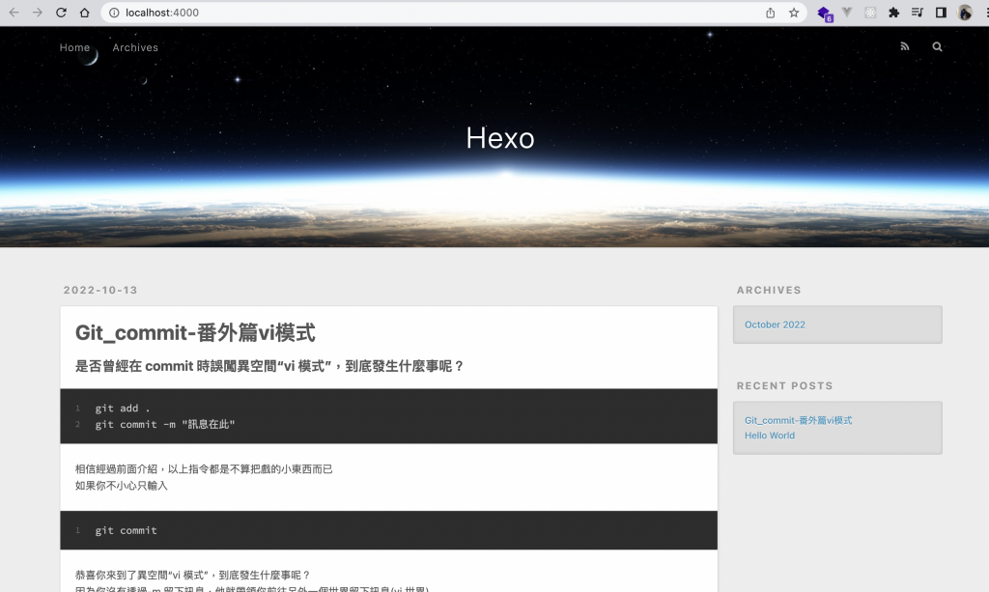Image resolution: width=989 pixels, height=592 pixels.
Task: Share this page from the address bar
Action: pos(770,13)
